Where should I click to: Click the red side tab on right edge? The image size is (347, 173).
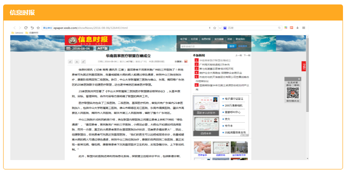click(304, 66)
